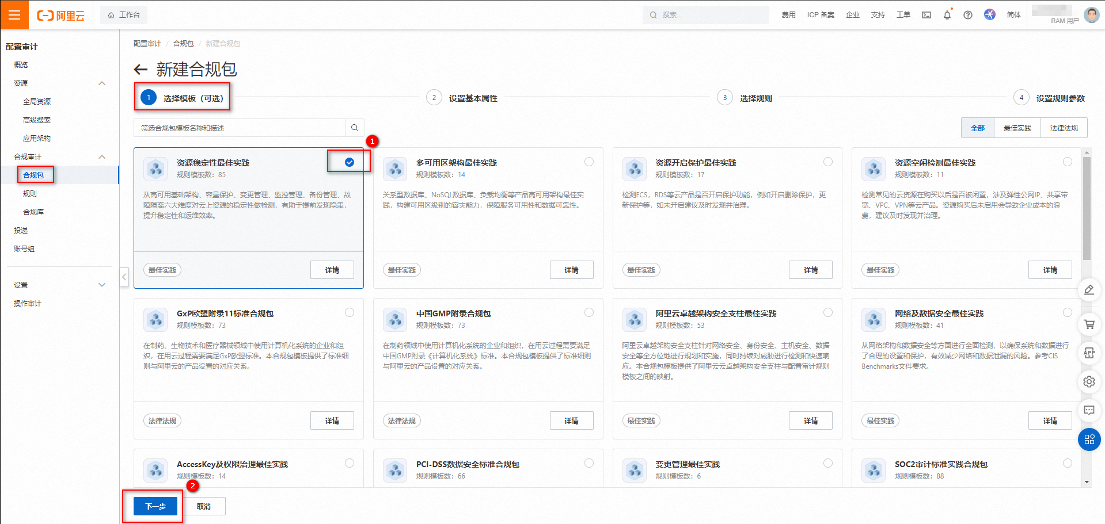Open the notifications bell

947,15
